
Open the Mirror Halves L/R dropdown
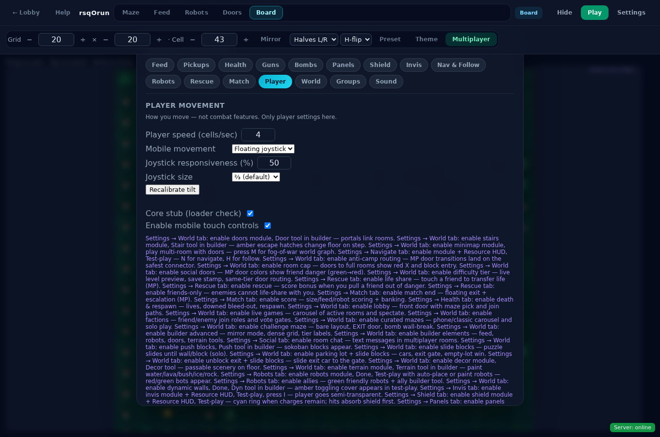pos(314,40)
